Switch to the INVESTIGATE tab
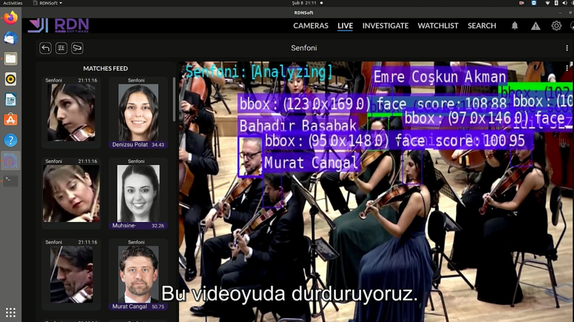 (385, 26)
